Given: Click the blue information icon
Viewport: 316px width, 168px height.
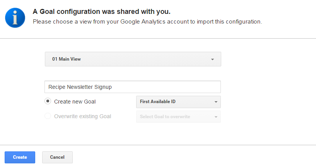Looking at the screenshot, I should pos(15,18).
